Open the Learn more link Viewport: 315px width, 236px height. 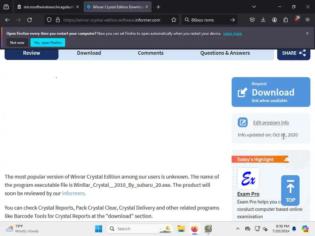[233, 33]
